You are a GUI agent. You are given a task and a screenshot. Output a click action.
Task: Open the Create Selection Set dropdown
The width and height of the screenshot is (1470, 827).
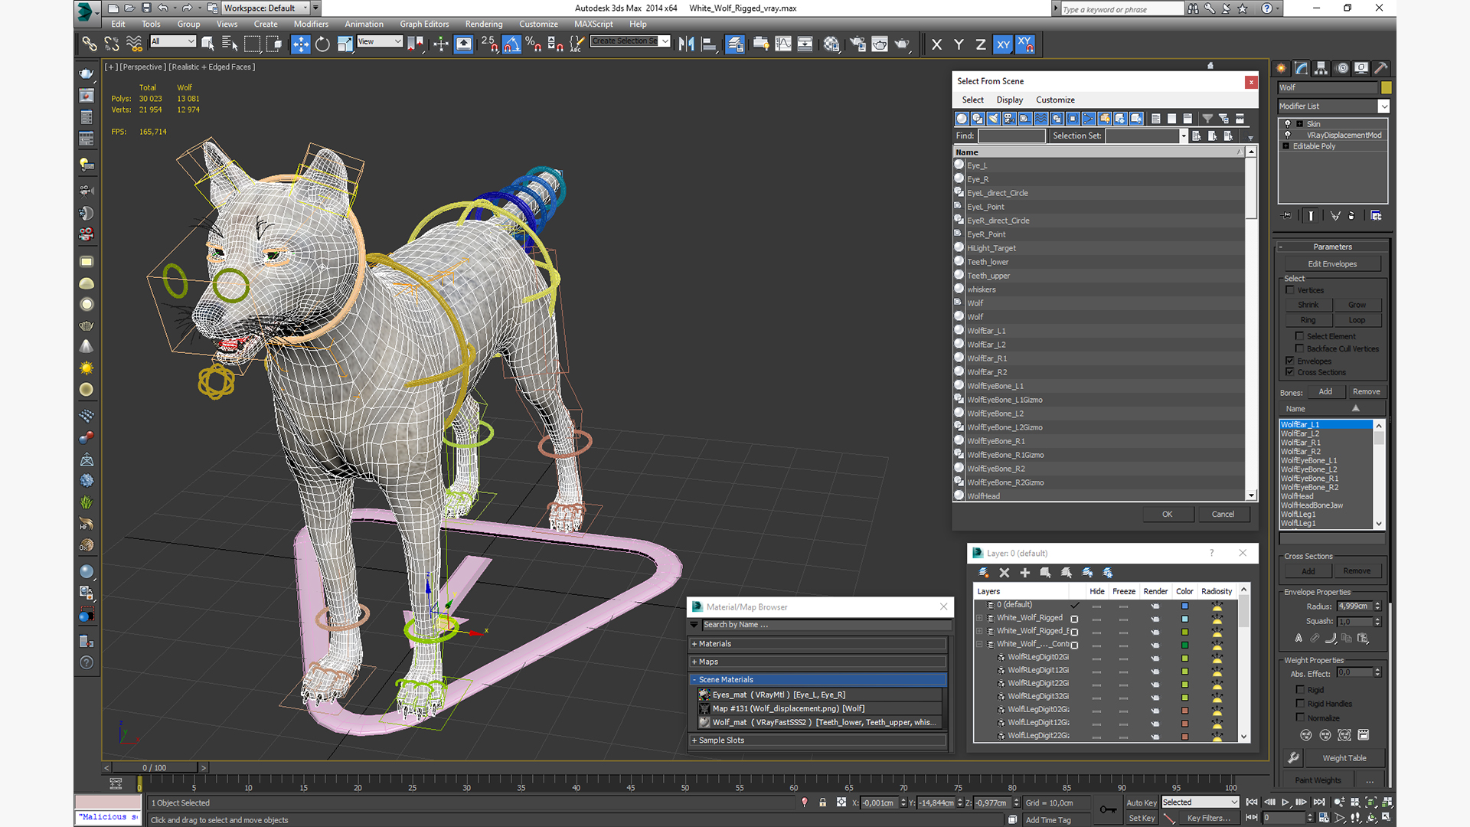(x=631, y=41)
